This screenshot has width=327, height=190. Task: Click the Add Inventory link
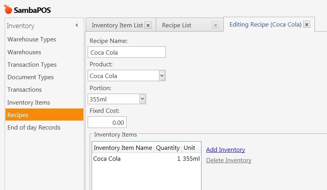[x=225, y=150]
